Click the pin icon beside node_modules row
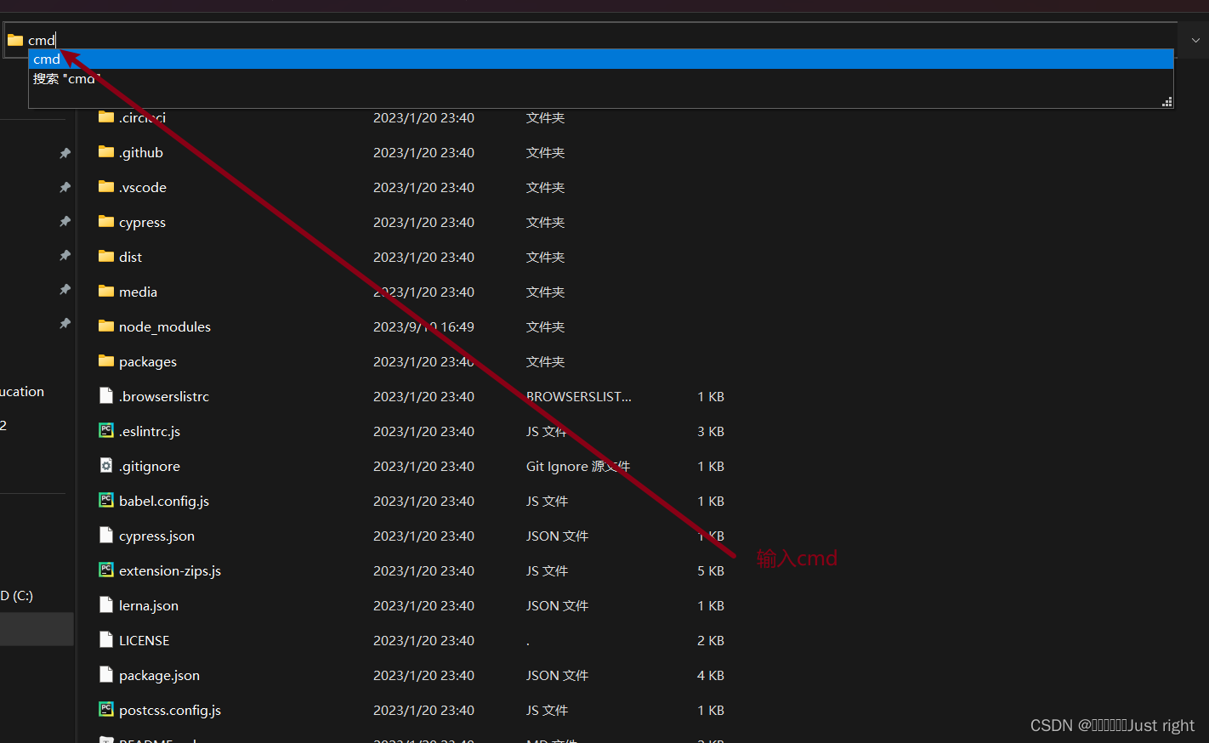The height and width of the screenshot is (743, 1209). pos(65,323)
